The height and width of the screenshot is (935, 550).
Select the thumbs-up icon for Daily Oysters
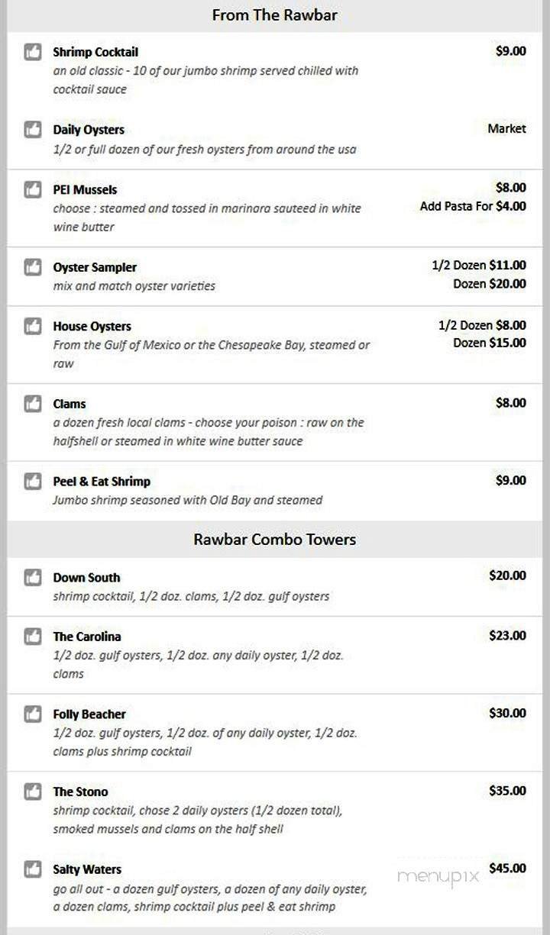32,129
